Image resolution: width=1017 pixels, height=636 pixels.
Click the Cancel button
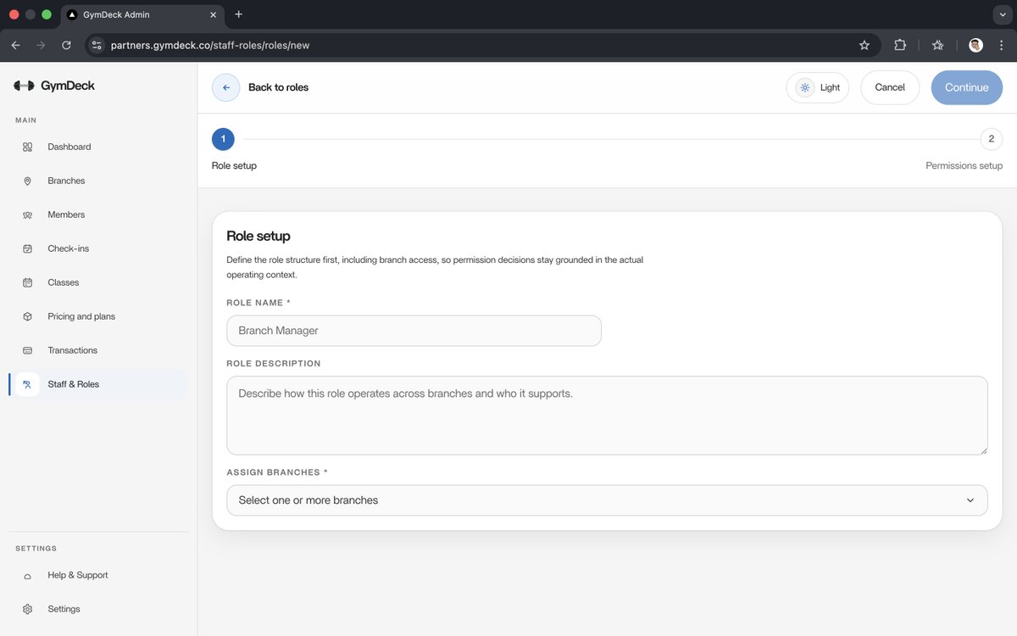click(890, 87)
